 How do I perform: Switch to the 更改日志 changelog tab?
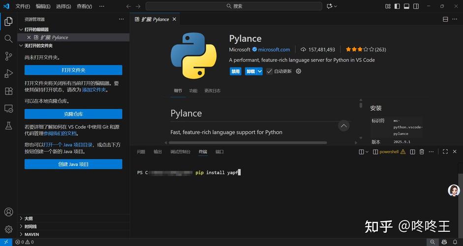(x=212, y=91)
